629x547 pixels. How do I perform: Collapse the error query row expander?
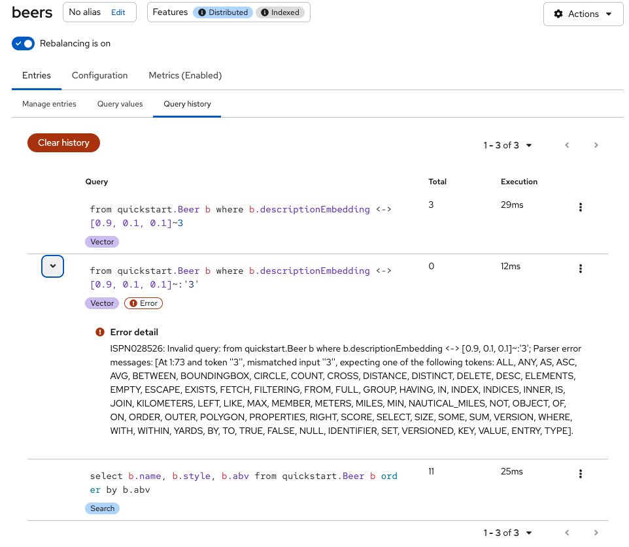pyautogui.click(x=52, y=266)
